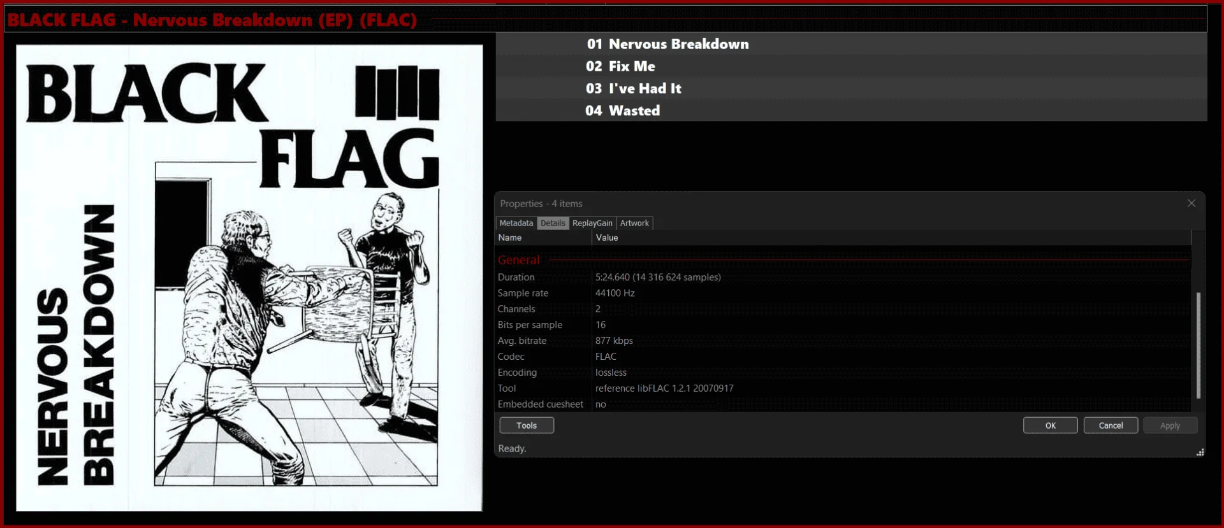Screen dimensions: 1224x528
Task: Select track 02 Fix Me
Action: (x=851, y=66)
